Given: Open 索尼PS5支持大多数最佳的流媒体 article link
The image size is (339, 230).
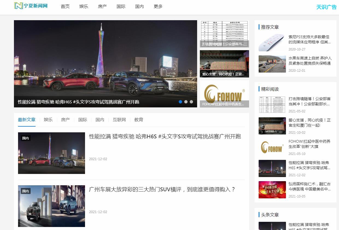Looking at the screenshot, I should pyautogui.click(x=309, y=39).
